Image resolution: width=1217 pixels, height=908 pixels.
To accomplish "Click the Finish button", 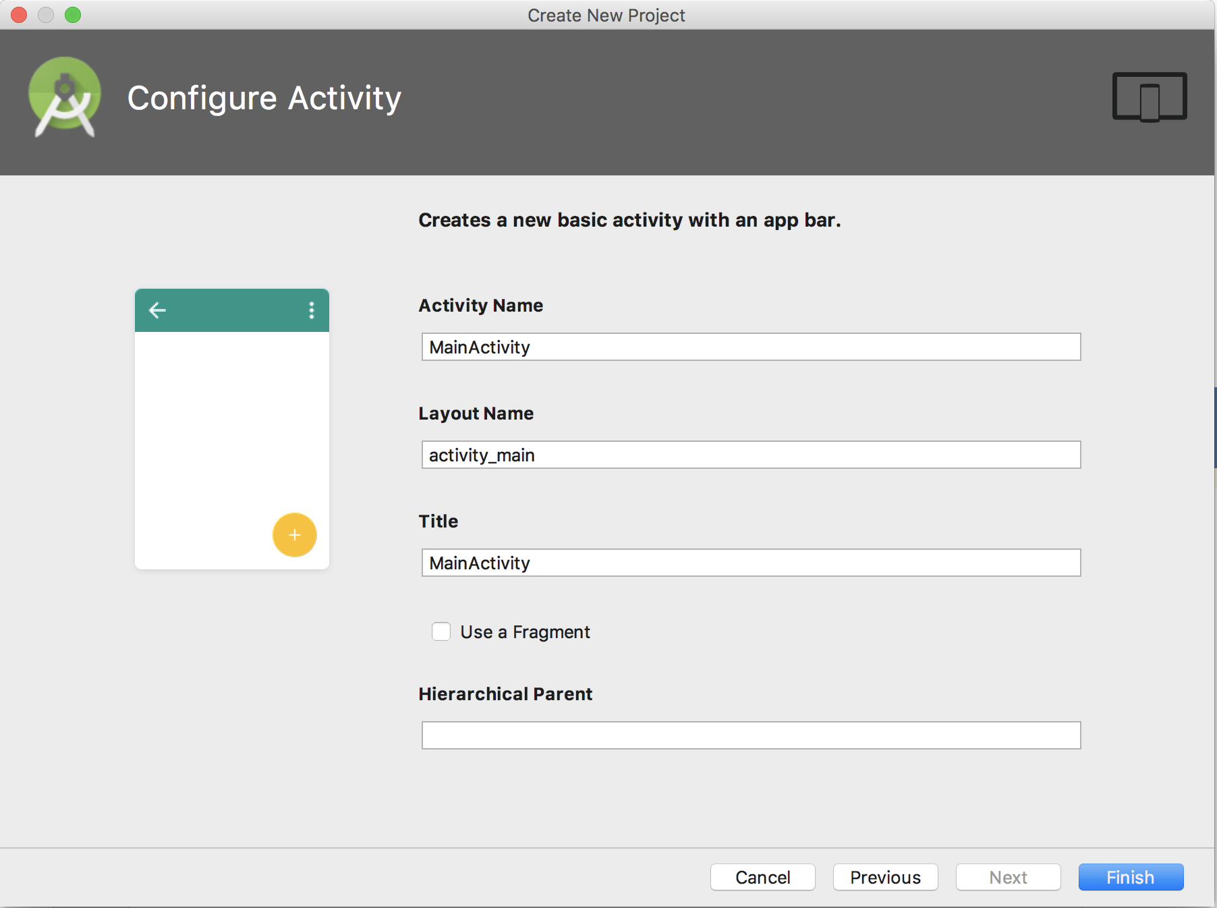I will tap(1131, 877).
